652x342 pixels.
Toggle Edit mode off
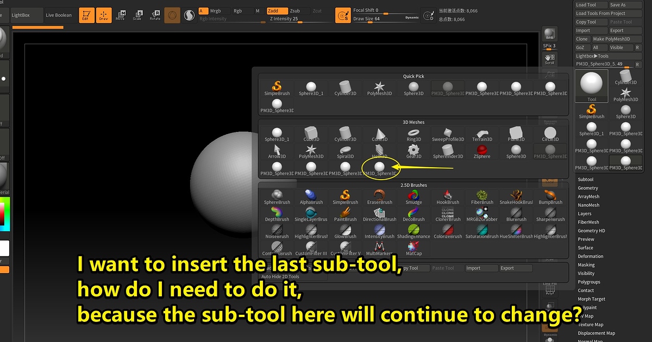click(x=86, y=15)
